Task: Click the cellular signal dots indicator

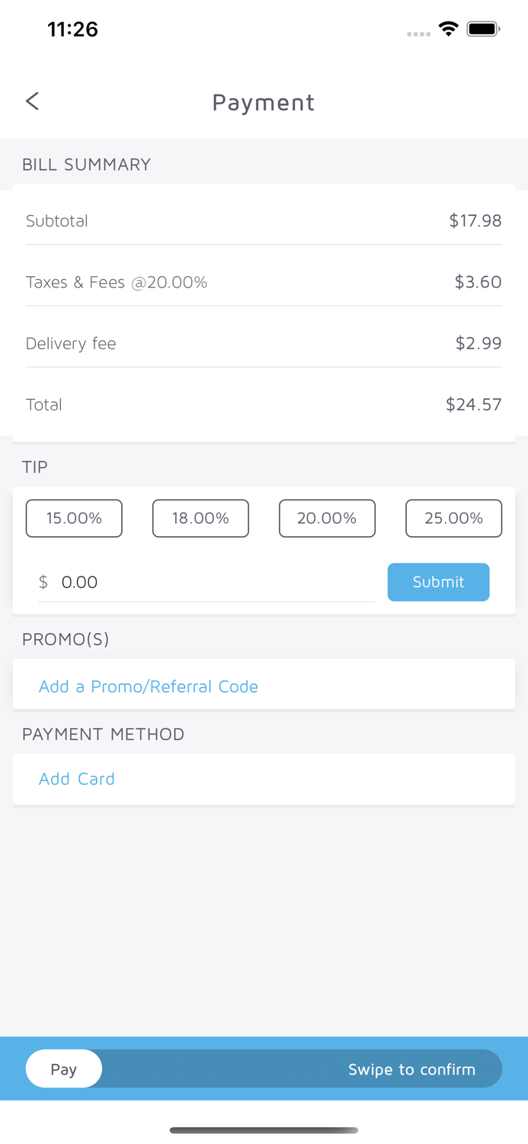Action: coord(418,34)
